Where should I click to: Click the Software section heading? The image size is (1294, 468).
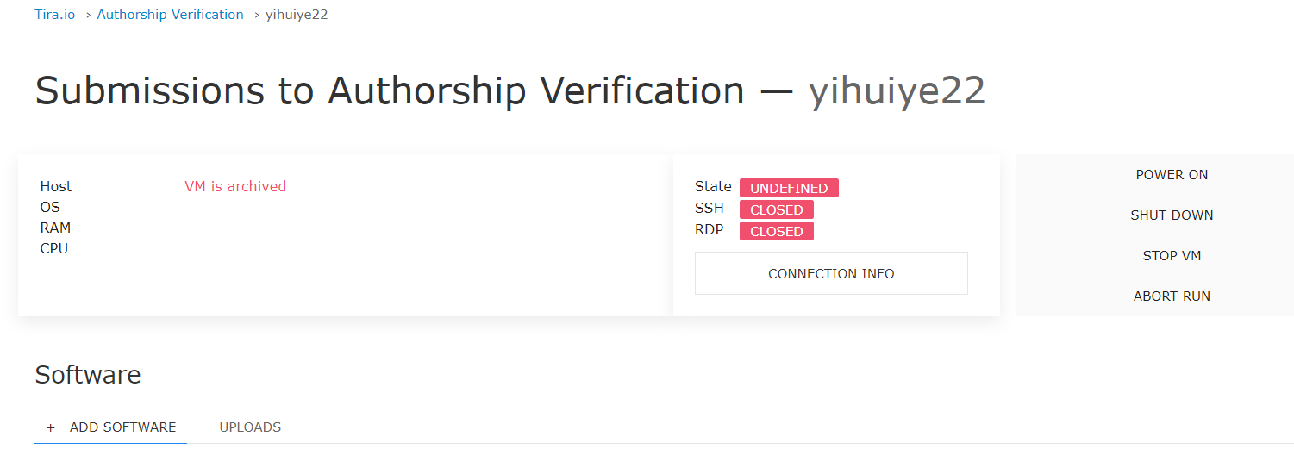tap(88, 375)
